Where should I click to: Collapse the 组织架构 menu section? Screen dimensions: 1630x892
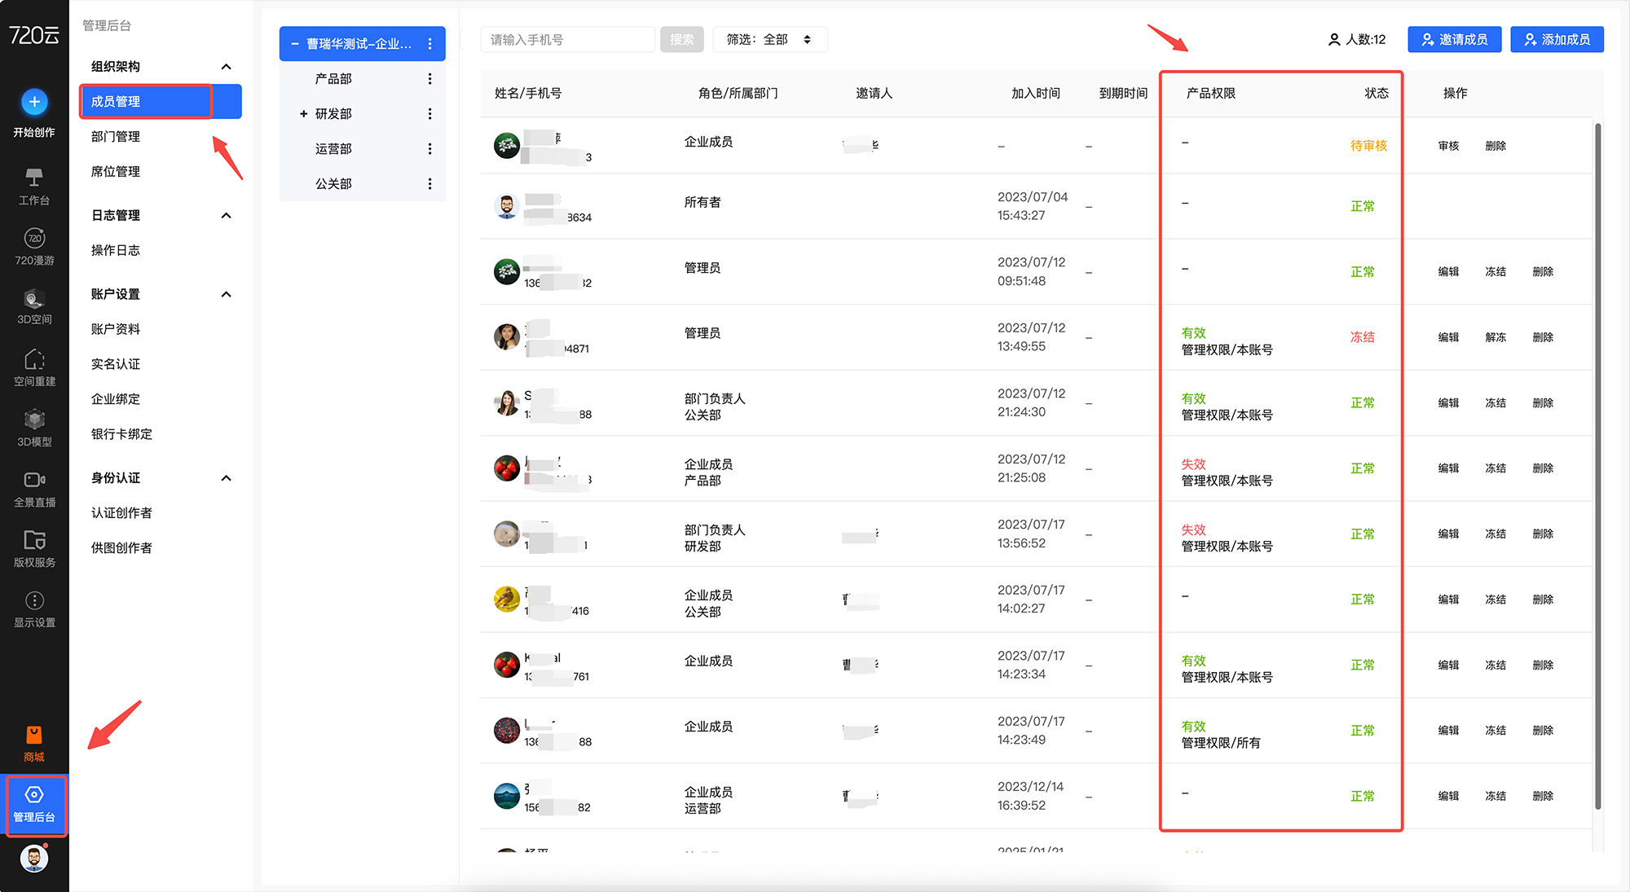pyautogui.click(x=227, y=67)
